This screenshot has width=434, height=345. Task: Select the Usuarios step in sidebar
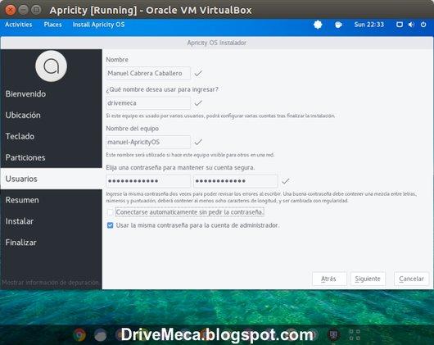pyautogui.click(x=52, y=179)
